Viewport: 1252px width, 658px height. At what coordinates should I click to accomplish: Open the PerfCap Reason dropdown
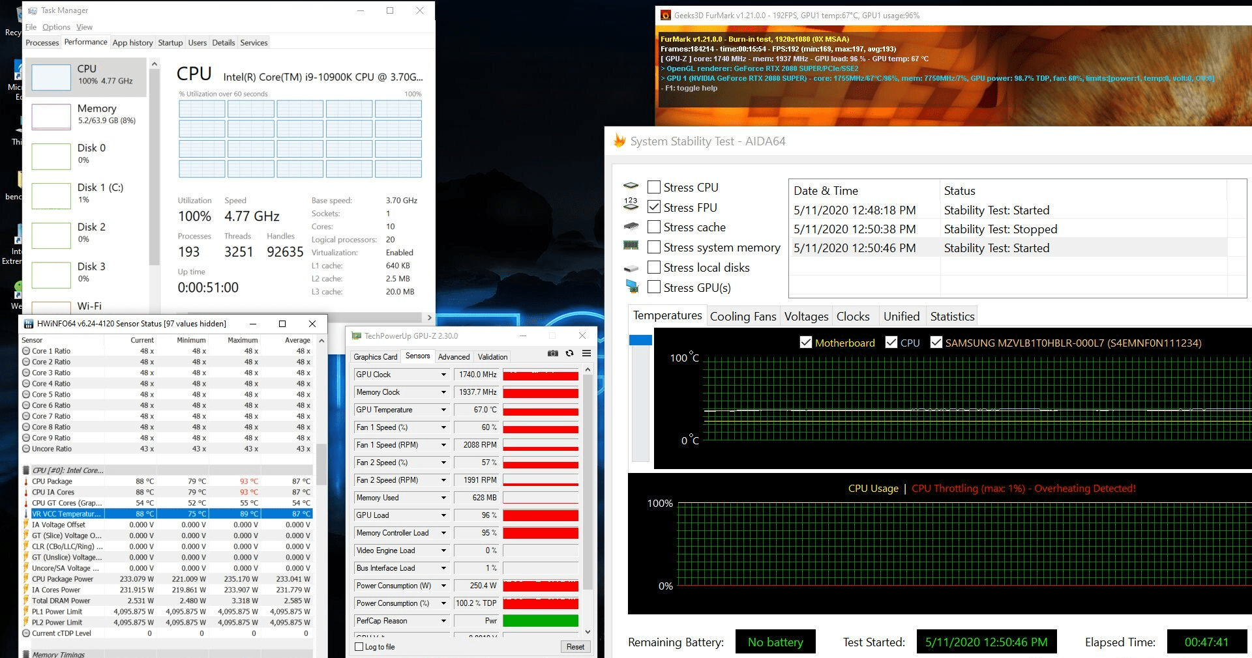[x=443, y=621]
